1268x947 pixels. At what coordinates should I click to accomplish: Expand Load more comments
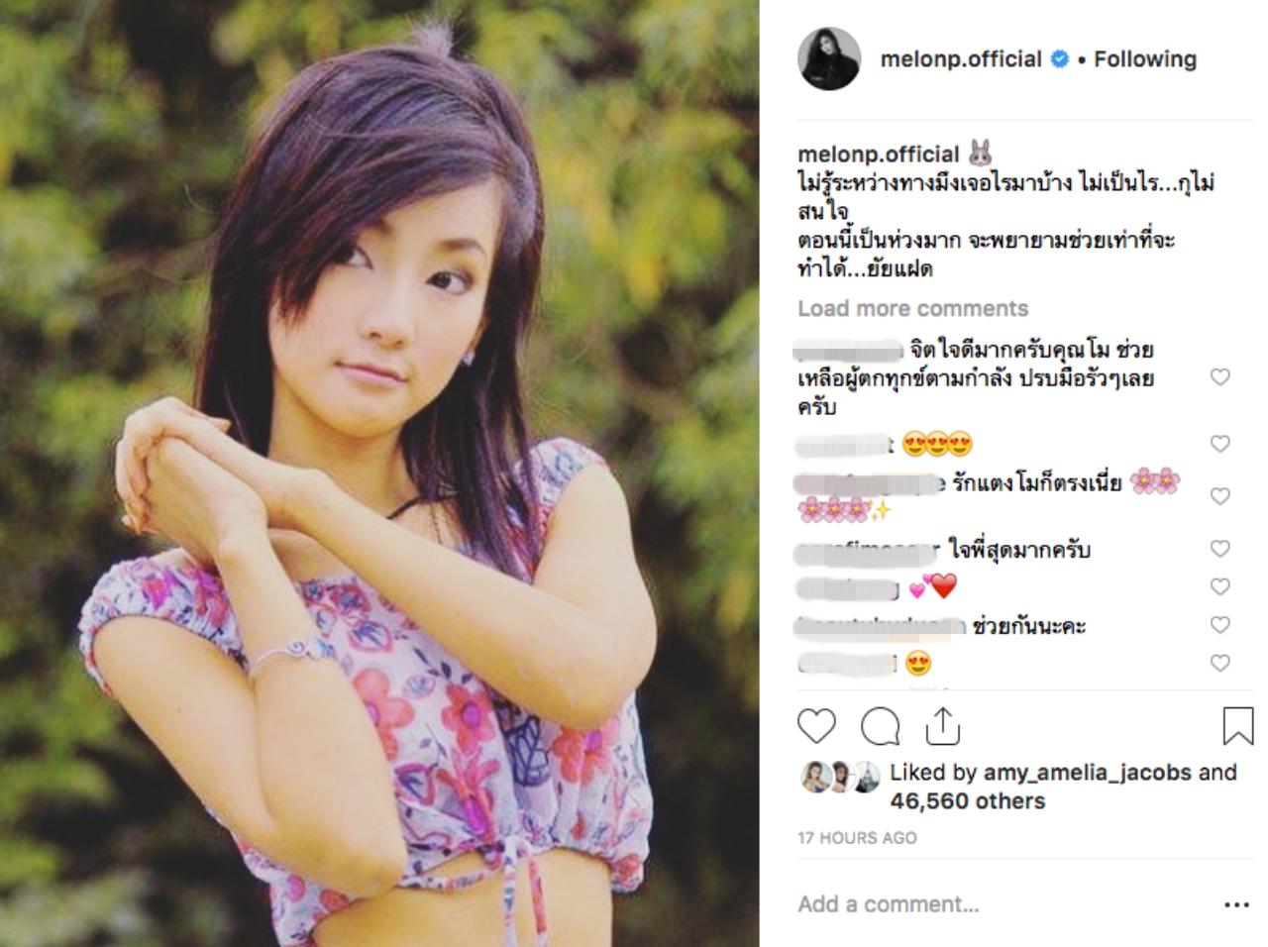[x=912, y=308]
